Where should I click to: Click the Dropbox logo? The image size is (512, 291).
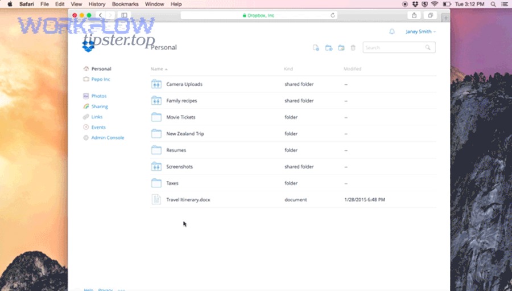click(88, 44)
